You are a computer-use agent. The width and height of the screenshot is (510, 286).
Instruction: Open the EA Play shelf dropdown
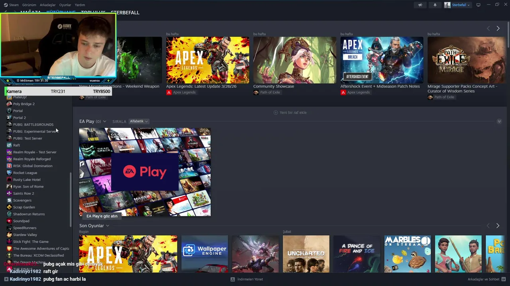[104, 122]
